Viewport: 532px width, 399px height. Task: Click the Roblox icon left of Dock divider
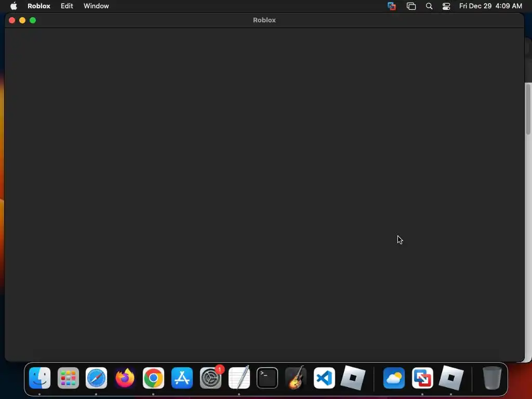point(353,378)
